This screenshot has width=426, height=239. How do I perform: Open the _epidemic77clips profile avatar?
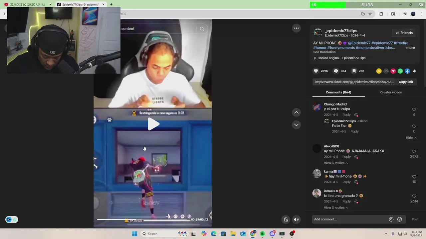pyautogui.click(x=318, y=33)
